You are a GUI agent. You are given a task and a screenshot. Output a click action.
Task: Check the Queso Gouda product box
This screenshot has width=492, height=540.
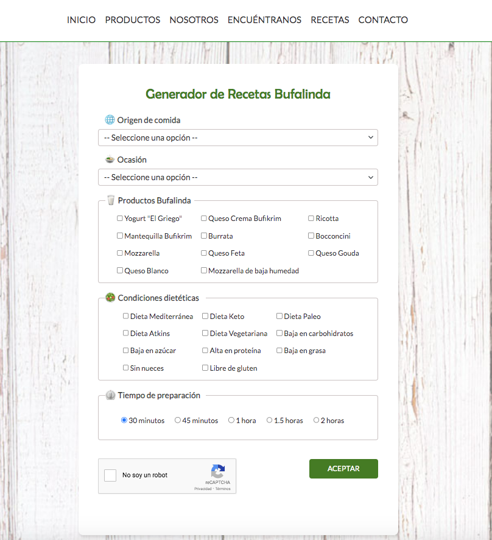click(x=311, y=253)
